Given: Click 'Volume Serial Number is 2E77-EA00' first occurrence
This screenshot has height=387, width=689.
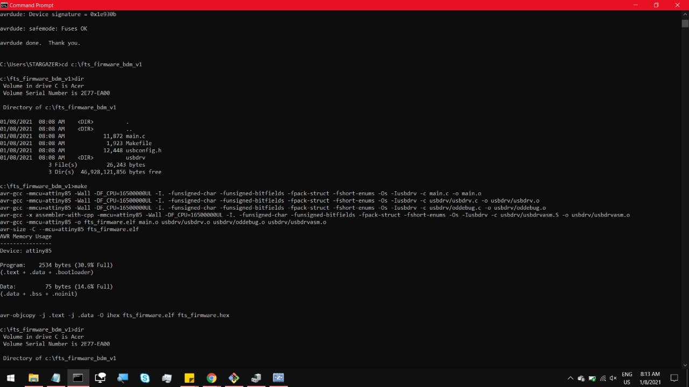Looking at the screenshot, I should (57, 93).
